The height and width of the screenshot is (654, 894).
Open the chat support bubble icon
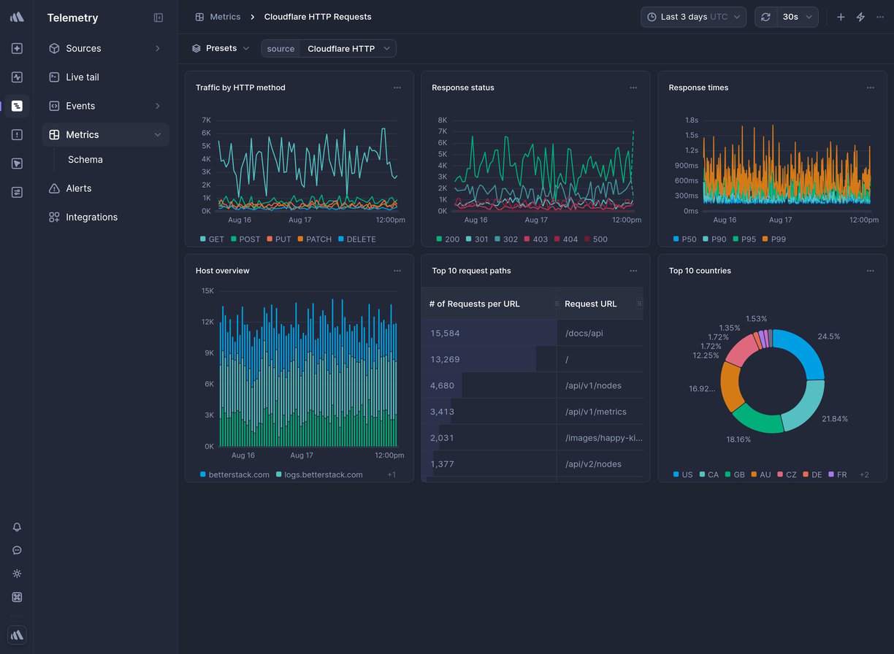tap(17, 550)
